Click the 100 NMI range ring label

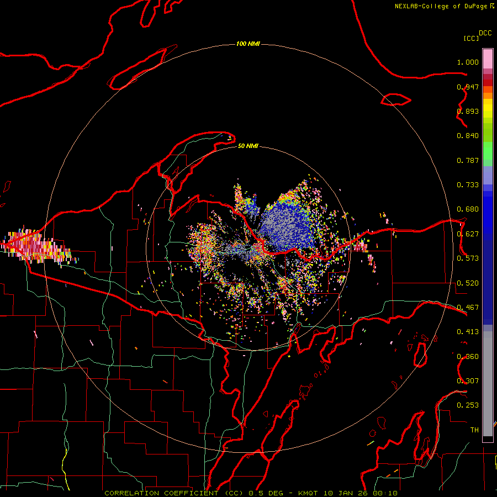(x=248, y=44)
